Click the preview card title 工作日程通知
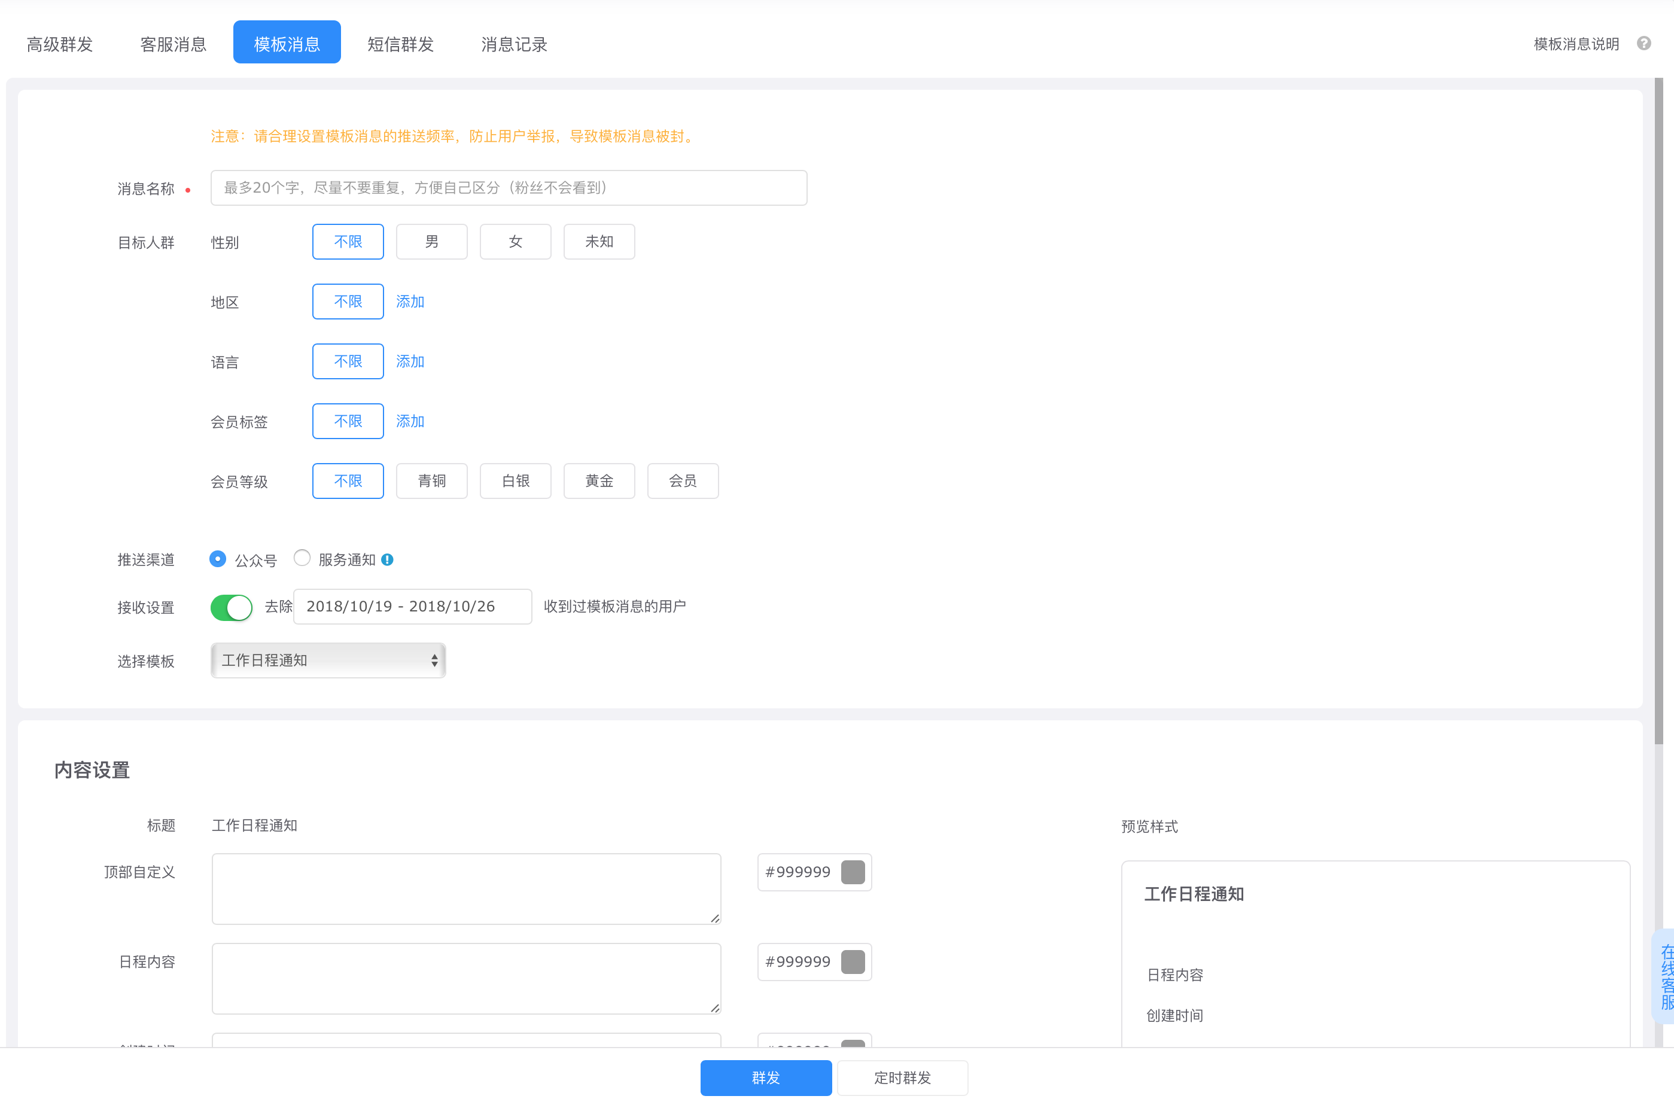This screenshot has width=1674, height=1108. pyautogui.click(x=1194, y=894)
